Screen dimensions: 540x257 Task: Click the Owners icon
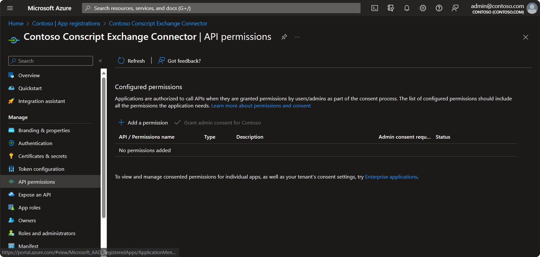point(11,220)
